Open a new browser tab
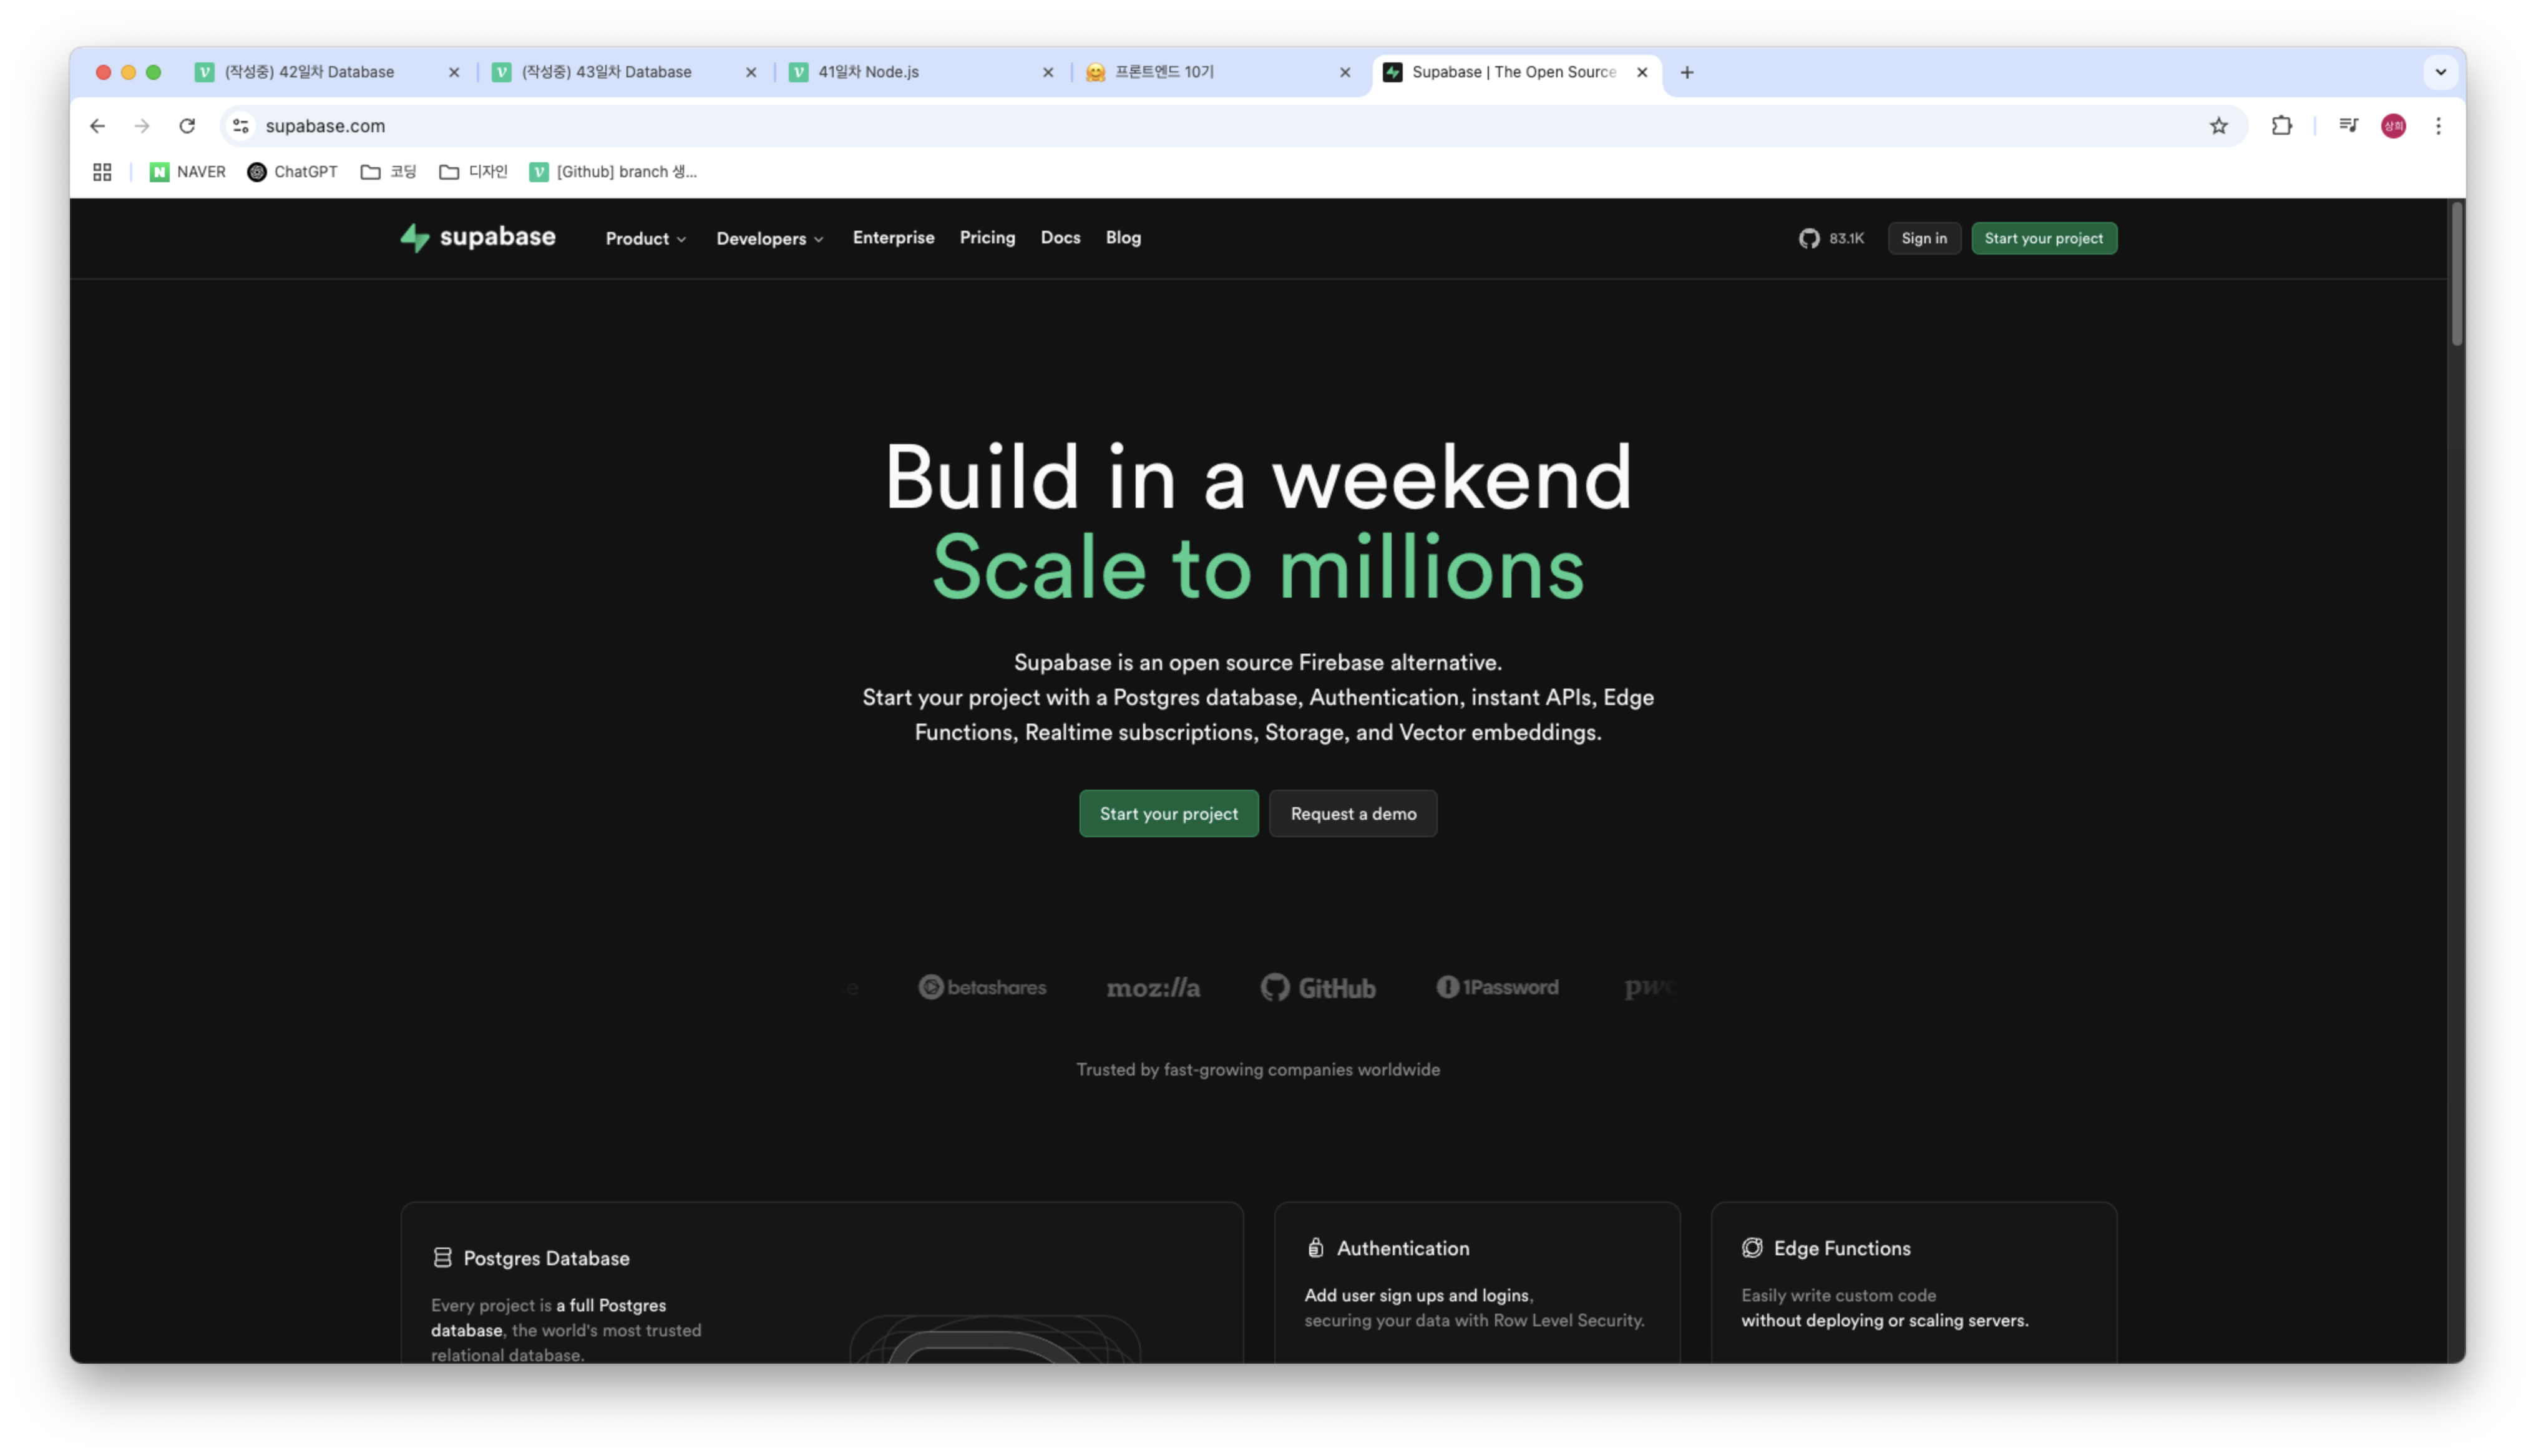 pyautogui.click(x=1687, y=72)
